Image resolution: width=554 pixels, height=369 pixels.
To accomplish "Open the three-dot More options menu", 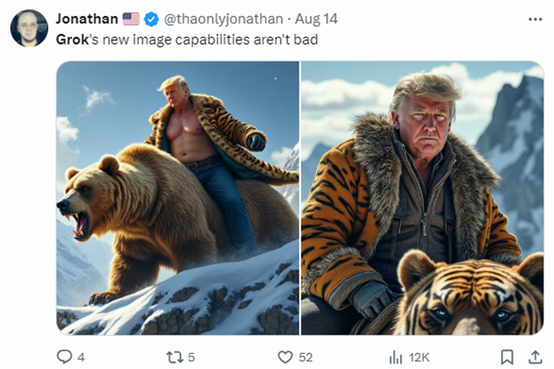I will (x=535, y=19).
